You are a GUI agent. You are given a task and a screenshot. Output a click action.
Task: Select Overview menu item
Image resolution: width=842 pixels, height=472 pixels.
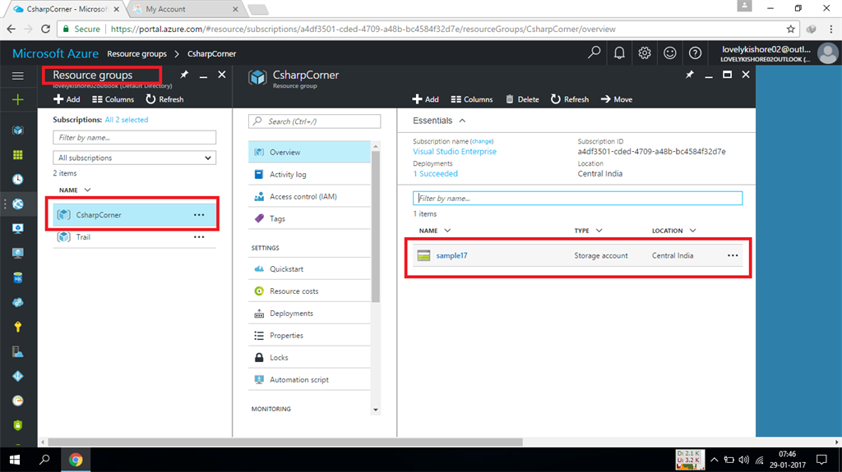coord(309,153)
